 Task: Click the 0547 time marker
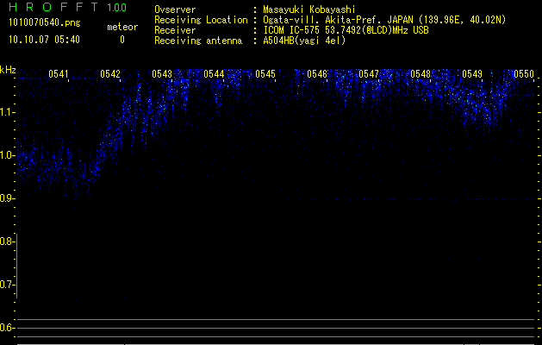click(369, 74)
